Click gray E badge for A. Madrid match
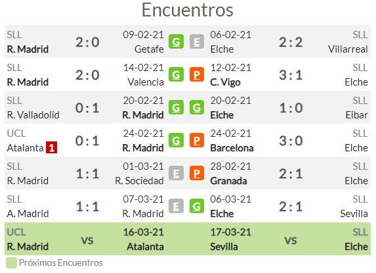 [x=176, y=207]
